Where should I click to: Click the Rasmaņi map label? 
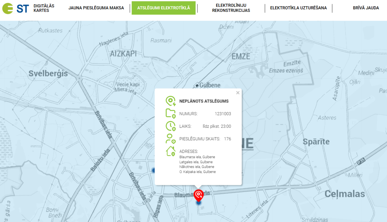[x=161, y=41]
